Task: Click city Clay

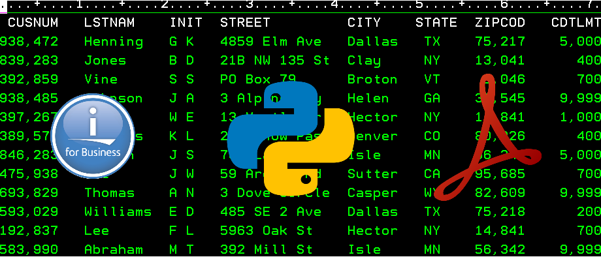Action: pyautogui.click(x=364, y=61)
